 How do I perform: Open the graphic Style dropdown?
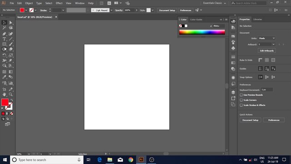153,10
